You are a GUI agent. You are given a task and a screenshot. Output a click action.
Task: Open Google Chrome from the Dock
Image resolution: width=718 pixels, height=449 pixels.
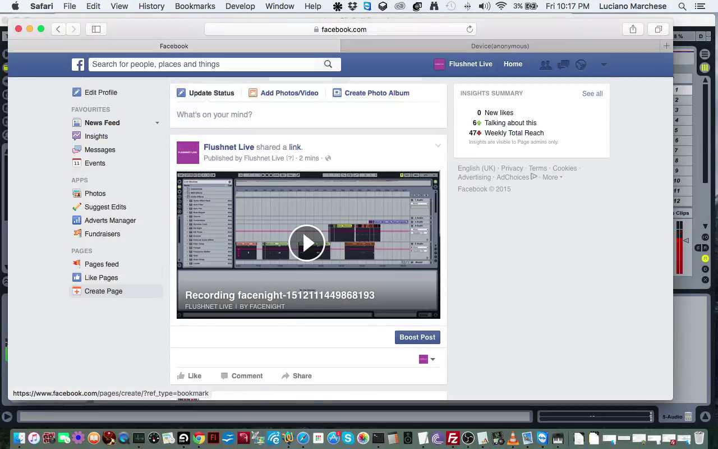pos(199,438)
